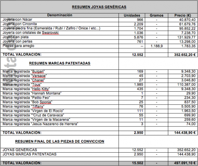Select units value 1.036
Screen dimensions: 198x166
(x=139, y=33)
